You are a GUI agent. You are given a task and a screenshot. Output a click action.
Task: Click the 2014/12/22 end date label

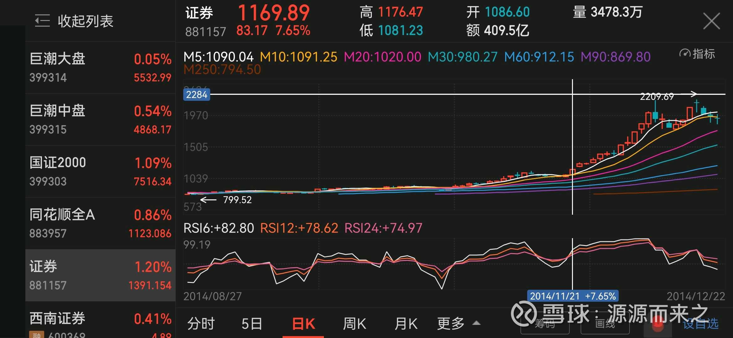696,296
